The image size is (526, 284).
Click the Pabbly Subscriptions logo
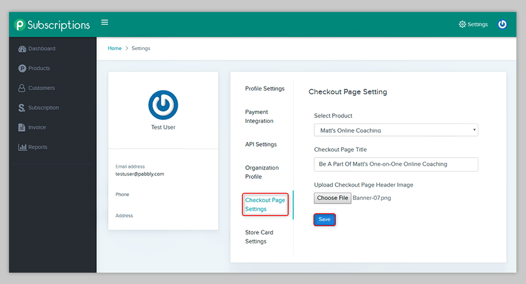[x=52, y=25]
